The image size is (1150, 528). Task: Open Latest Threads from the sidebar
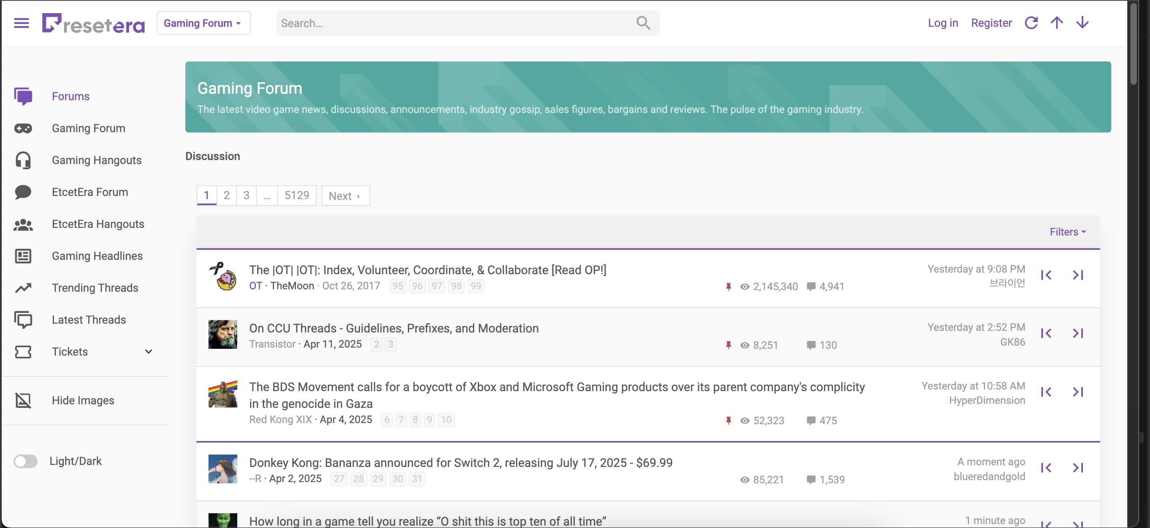pos(89,320)
